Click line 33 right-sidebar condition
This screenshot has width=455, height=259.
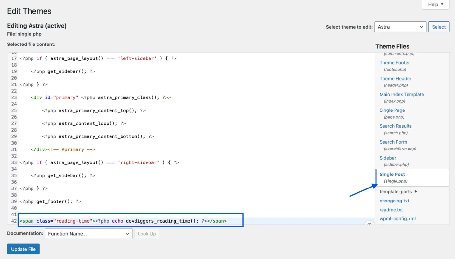tap(99, 162)
